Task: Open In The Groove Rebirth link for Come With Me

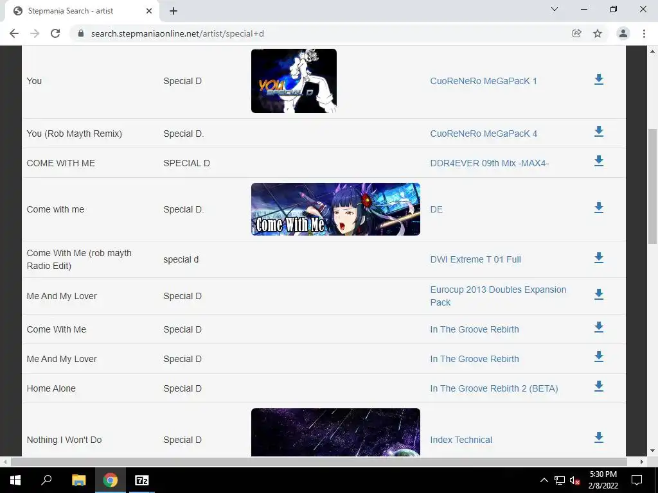Action: pos(475,329)
